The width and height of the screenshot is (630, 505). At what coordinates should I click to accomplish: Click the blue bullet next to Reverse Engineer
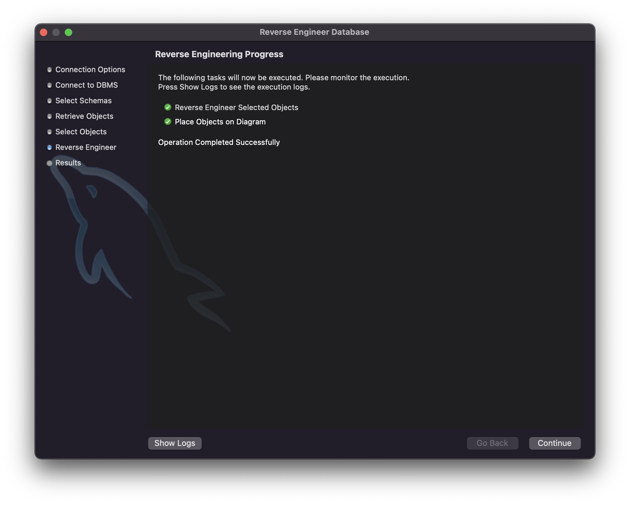[x=49, y=147]
